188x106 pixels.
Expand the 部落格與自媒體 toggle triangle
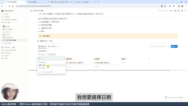(x=39, y=25)
